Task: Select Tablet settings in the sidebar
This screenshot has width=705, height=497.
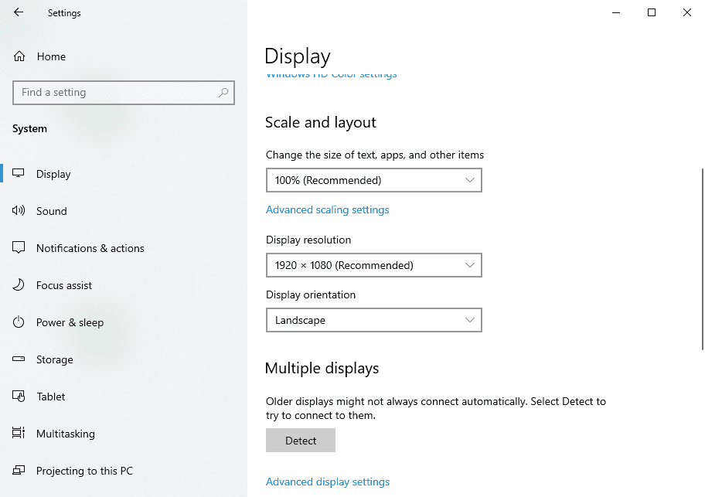Action: tap(49, 397)
